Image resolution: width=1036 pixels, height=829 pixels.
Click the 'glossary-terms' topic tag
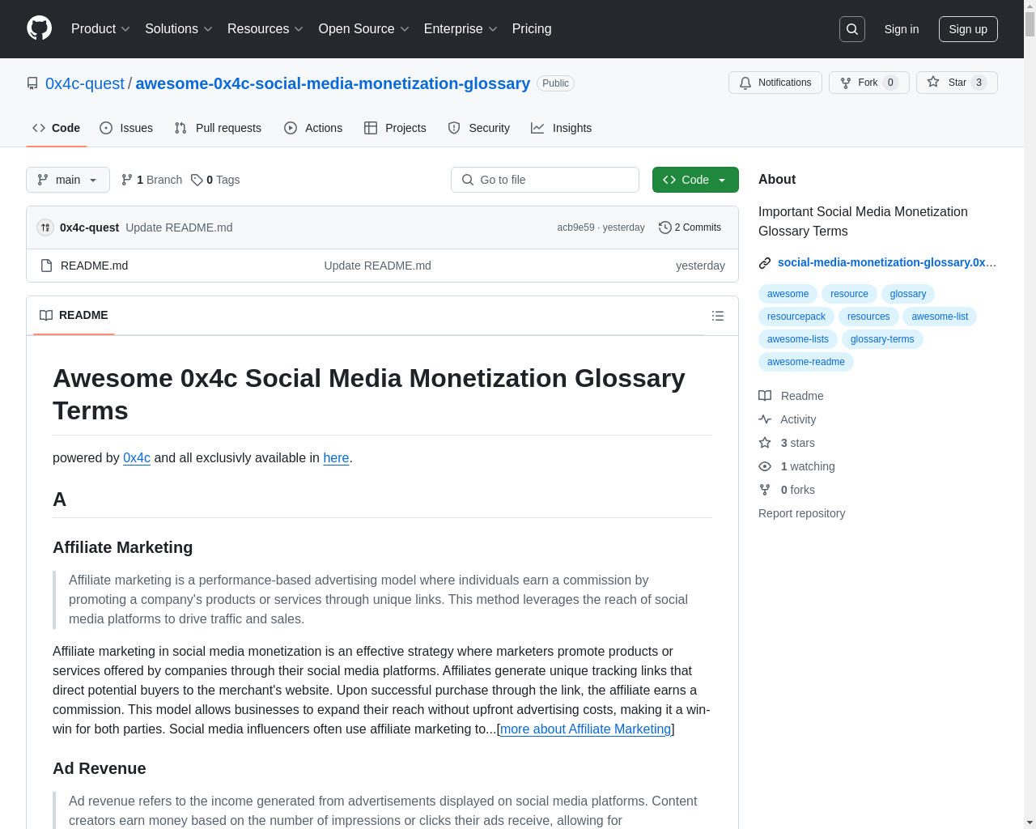[x=882, y=339]
